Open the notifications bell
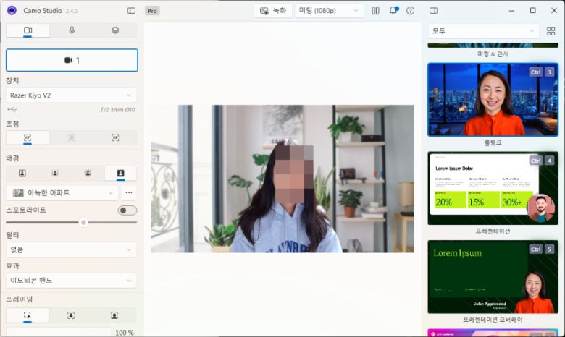The image size is (565, 337). point(393,10)
